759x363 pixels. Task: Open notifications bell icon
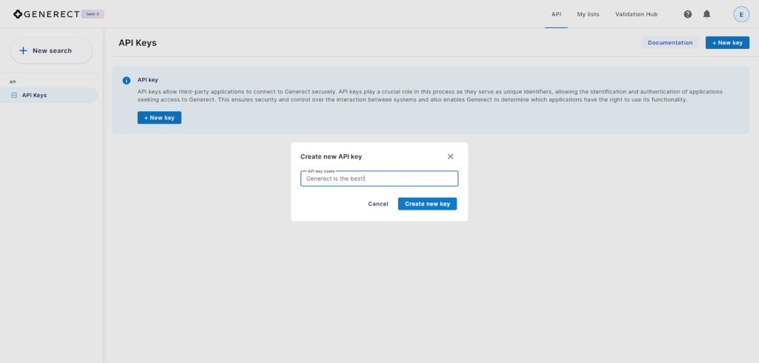(707, 14)
